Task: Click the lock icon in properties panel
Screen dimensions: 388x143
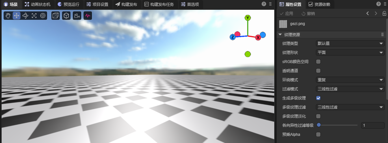Action: (384, 13)
